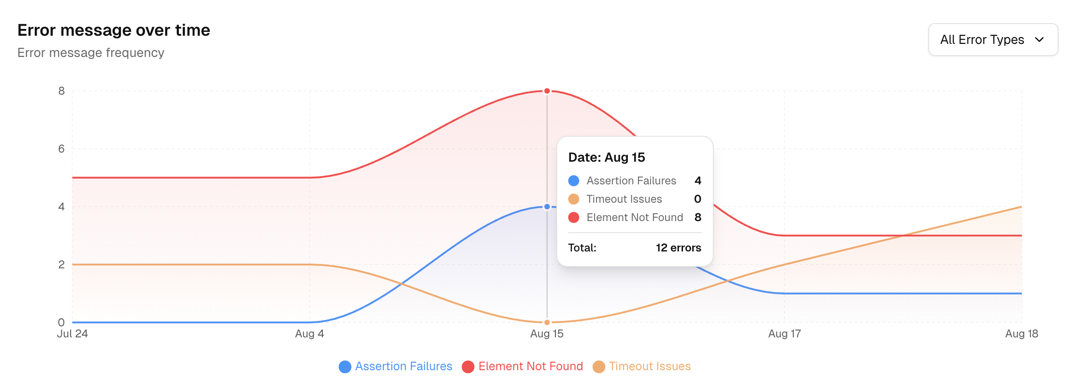Click the Aug 17 date label
Image resolution: width=1075 pixels, height=389 pixels.
pyautogui.click(x=784, y=333)
